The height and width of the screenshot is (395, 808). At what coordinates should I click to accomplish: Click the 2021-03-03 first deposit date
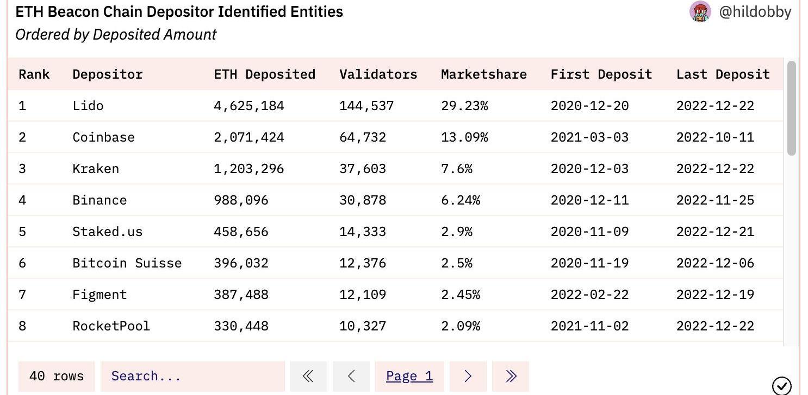tap(589, 137)
